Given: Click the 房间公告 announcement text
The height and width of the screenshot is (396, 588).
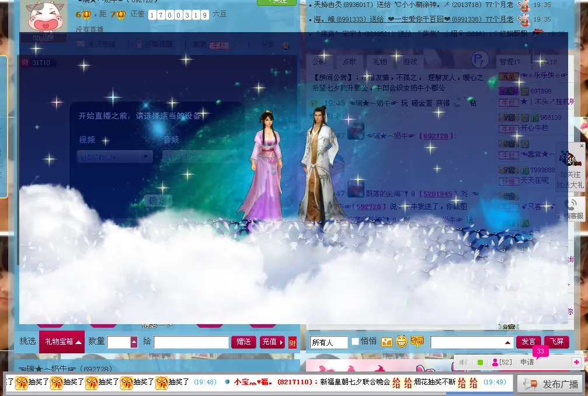Looking at the screenshot, I should coord(398,83).
